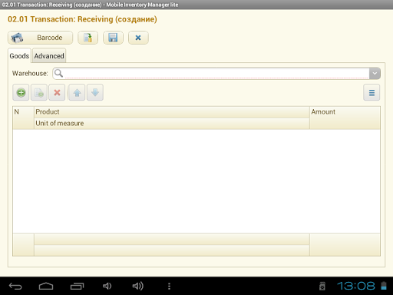Focus the Warehouse input field

216,74
